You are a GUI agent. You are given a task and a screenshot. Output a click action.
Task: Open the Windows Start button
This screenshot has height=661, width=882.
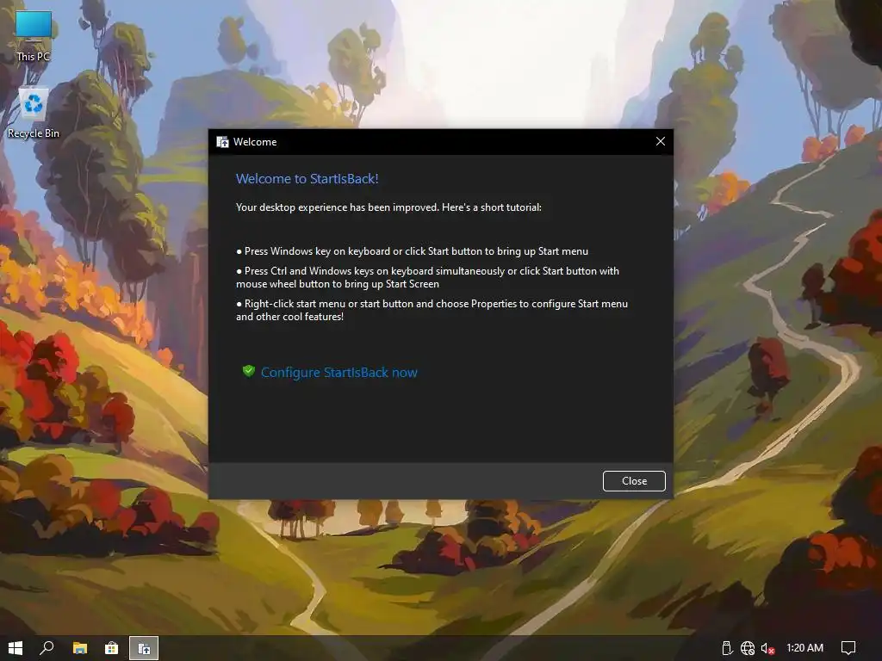tap(16, 648)
